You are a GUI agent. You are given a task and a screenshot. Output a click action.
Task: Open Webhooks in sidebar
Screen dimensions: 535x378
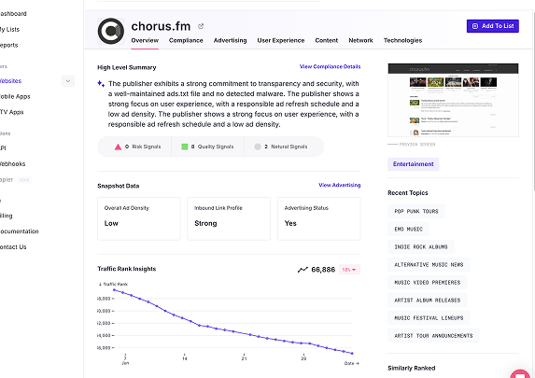(x=13, y=163)
